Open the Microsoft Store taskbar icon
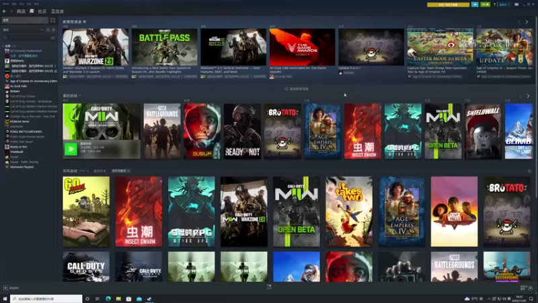 point(128,299)
